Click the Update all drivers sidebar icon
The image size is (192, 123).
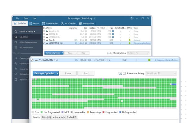[16, 74]
